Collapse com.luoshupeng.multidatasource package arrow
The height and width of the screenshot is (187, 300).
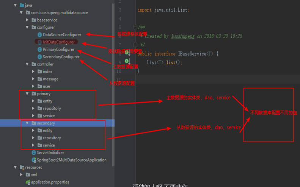click(21, 12)
